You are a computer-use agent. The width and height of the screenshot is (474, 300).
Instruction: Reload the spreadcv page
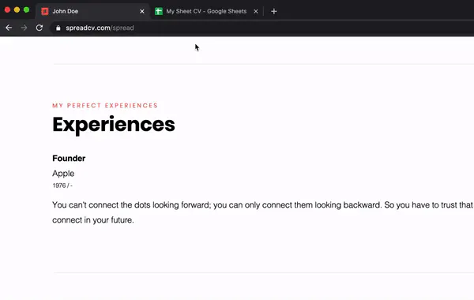[39, 28]
